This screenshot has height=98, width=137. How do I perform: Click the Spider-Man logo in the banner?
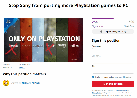coord(74,46)
